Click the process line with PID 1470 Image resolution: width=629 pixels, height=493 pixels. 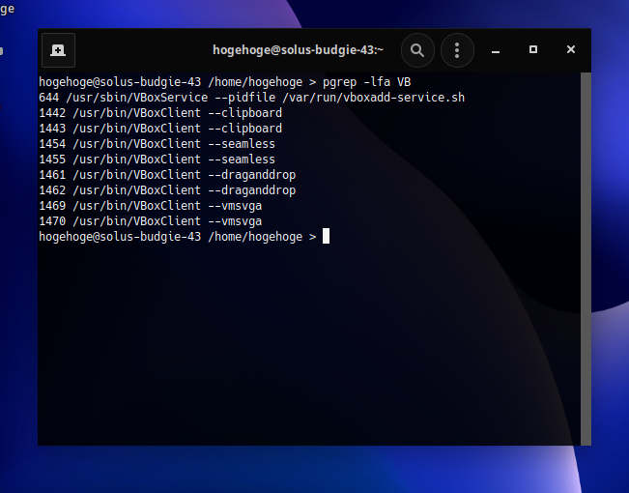151,221
